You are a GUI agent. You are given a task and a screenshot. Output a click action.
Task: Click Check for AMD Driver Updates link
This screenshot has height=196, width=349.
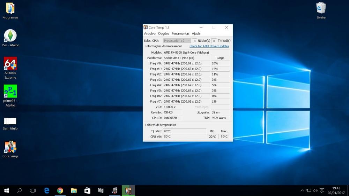[209, 46]
